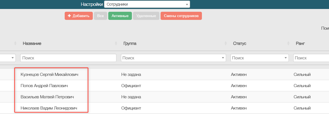Viewport: 329px width, 114px height.
Task: Click Активен status in Попов row
Action: (x=239, y=86)
